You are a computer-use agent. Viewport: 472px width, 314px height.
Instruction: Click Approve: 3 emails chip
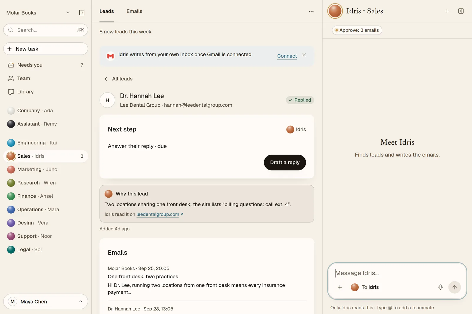coord(357,30)
